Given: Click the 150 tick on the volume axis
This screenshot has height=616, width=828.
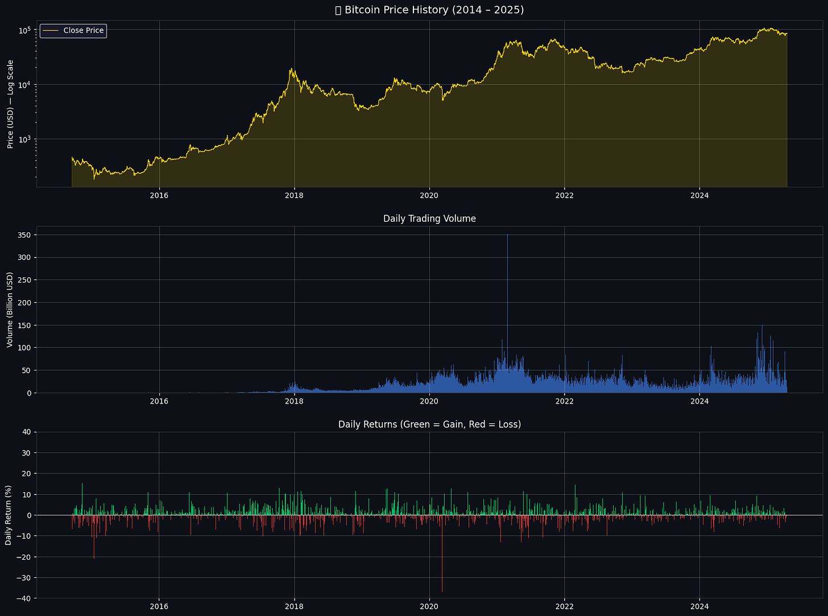Looking at the screenshot, I should [23, 325].
